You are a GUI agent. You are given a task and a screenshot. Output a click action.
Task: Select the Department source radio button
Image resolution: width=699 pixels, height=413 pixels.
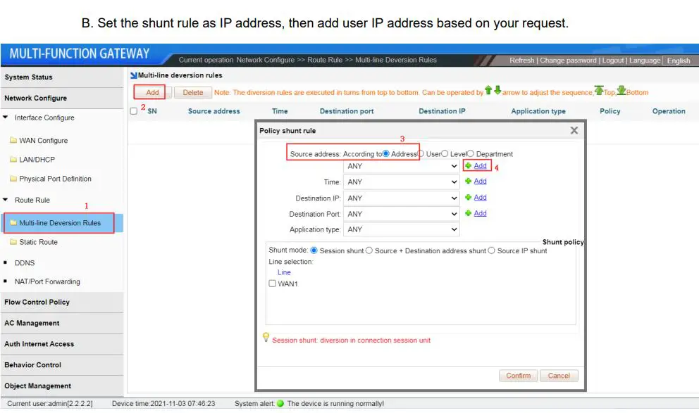click(x=471, y=153)
